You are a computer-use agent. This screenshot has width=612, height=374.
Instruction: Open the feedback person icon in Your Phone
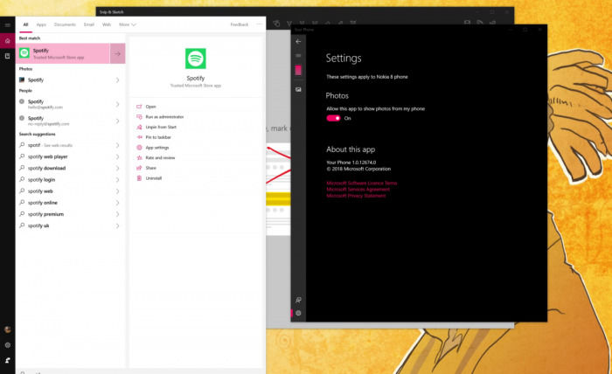tap(298, 300)
